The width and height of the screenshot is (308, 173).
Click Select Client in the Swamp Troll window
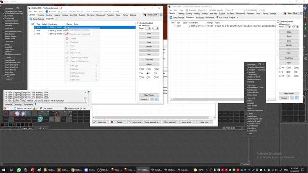[291, 13]
